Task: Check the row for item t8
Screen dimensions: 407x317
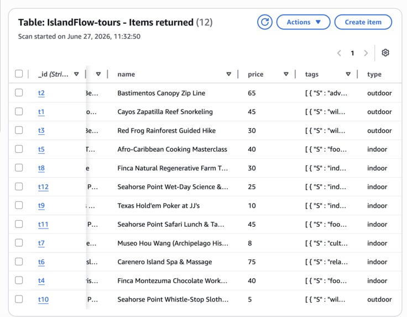Action: click(19, 168)
